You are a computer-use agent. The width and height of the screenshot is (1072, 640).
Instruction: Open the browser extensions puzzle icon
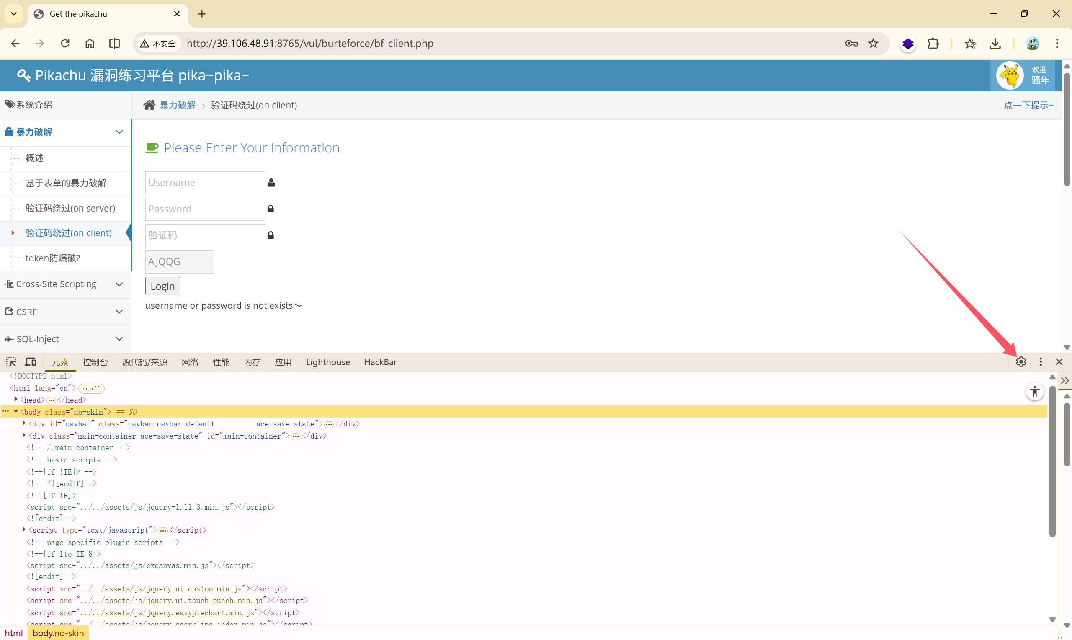[x=933, y=44]
